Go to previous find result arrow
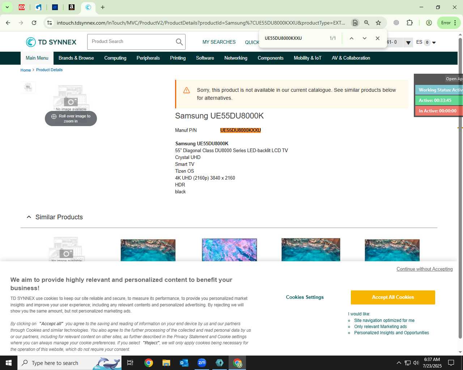This screenshot has width=463, height=370. (x=351, y=38)
